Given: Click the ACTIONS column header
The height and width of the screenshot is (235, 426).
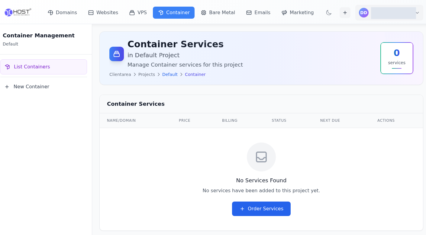Looking at the screenshot, I should 386,121.
